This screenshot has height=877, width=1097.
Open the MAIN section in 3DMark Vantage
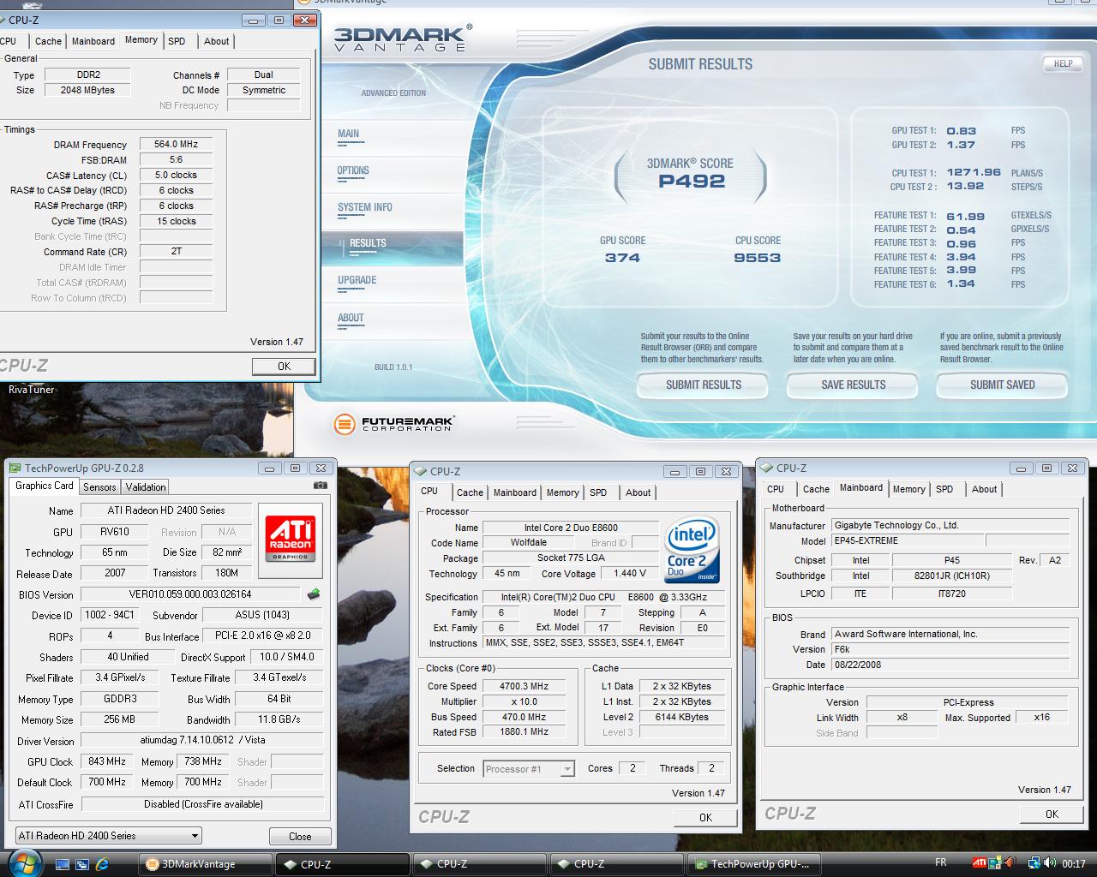(349, 134)
